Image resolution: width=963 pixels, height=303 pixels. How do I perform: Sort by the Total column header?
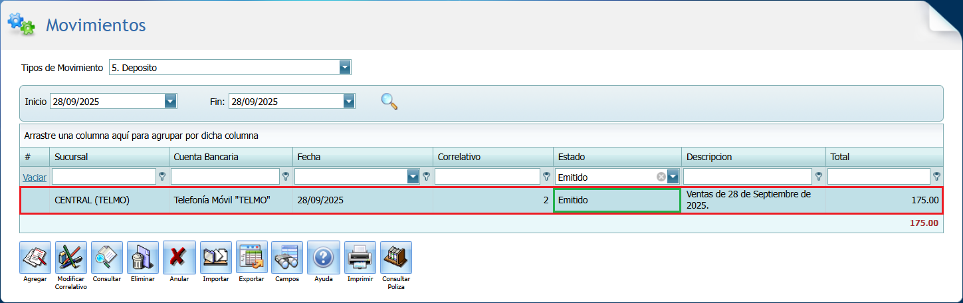[883, 157]
